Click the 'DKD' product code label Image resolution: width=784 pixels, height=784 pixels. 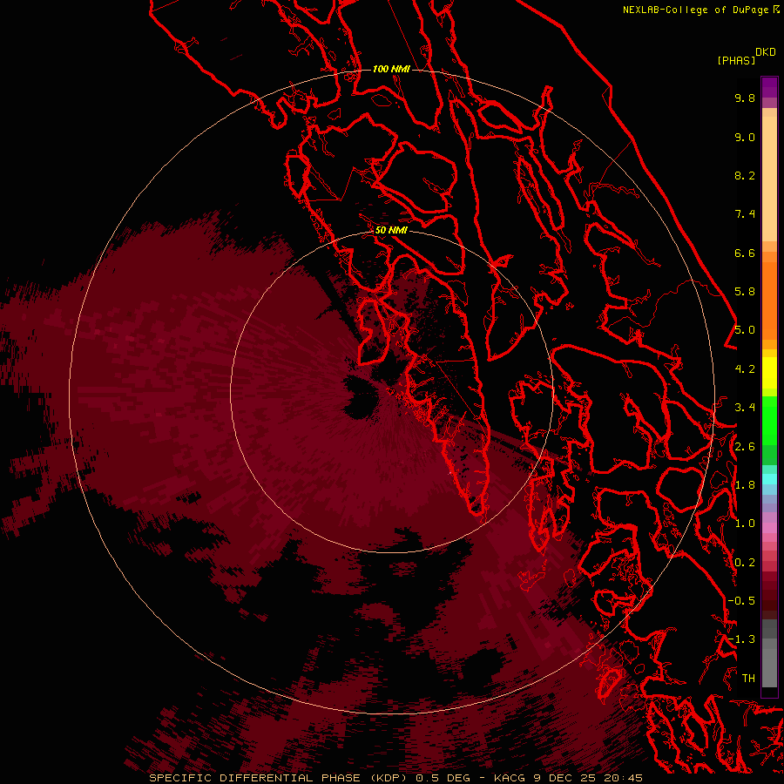[x=766, y=52]
